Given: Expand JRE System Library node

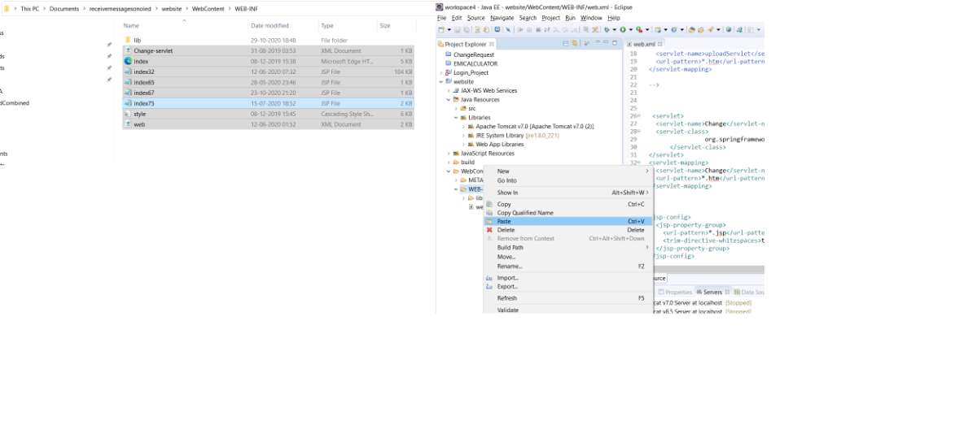Looking at the screenshot, I should [464, 135].
